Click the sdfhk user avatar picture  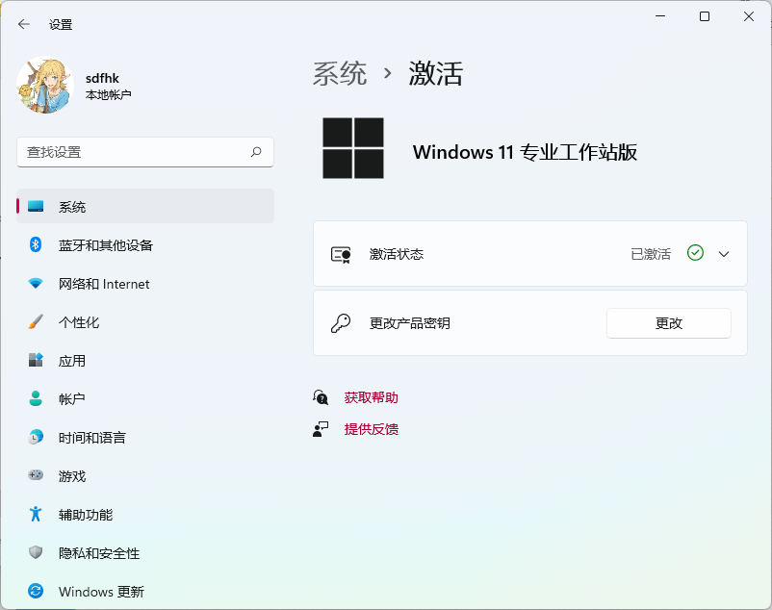pos(45,85)
